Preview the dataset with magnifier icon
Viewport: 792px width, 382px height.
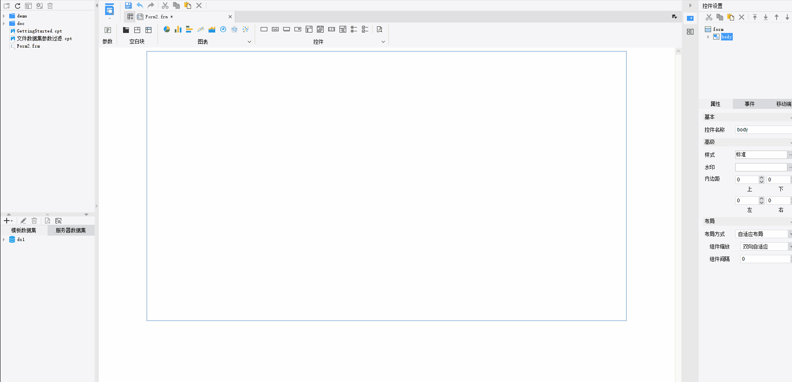(48, 221)
